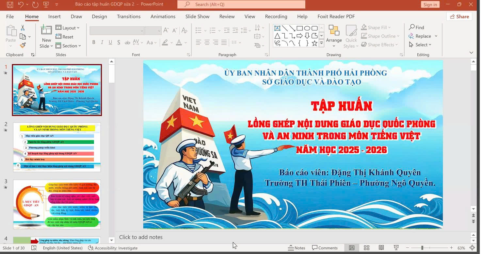Open the Section dropdown
The image size is (481, 254).
(x=68, y=45)
